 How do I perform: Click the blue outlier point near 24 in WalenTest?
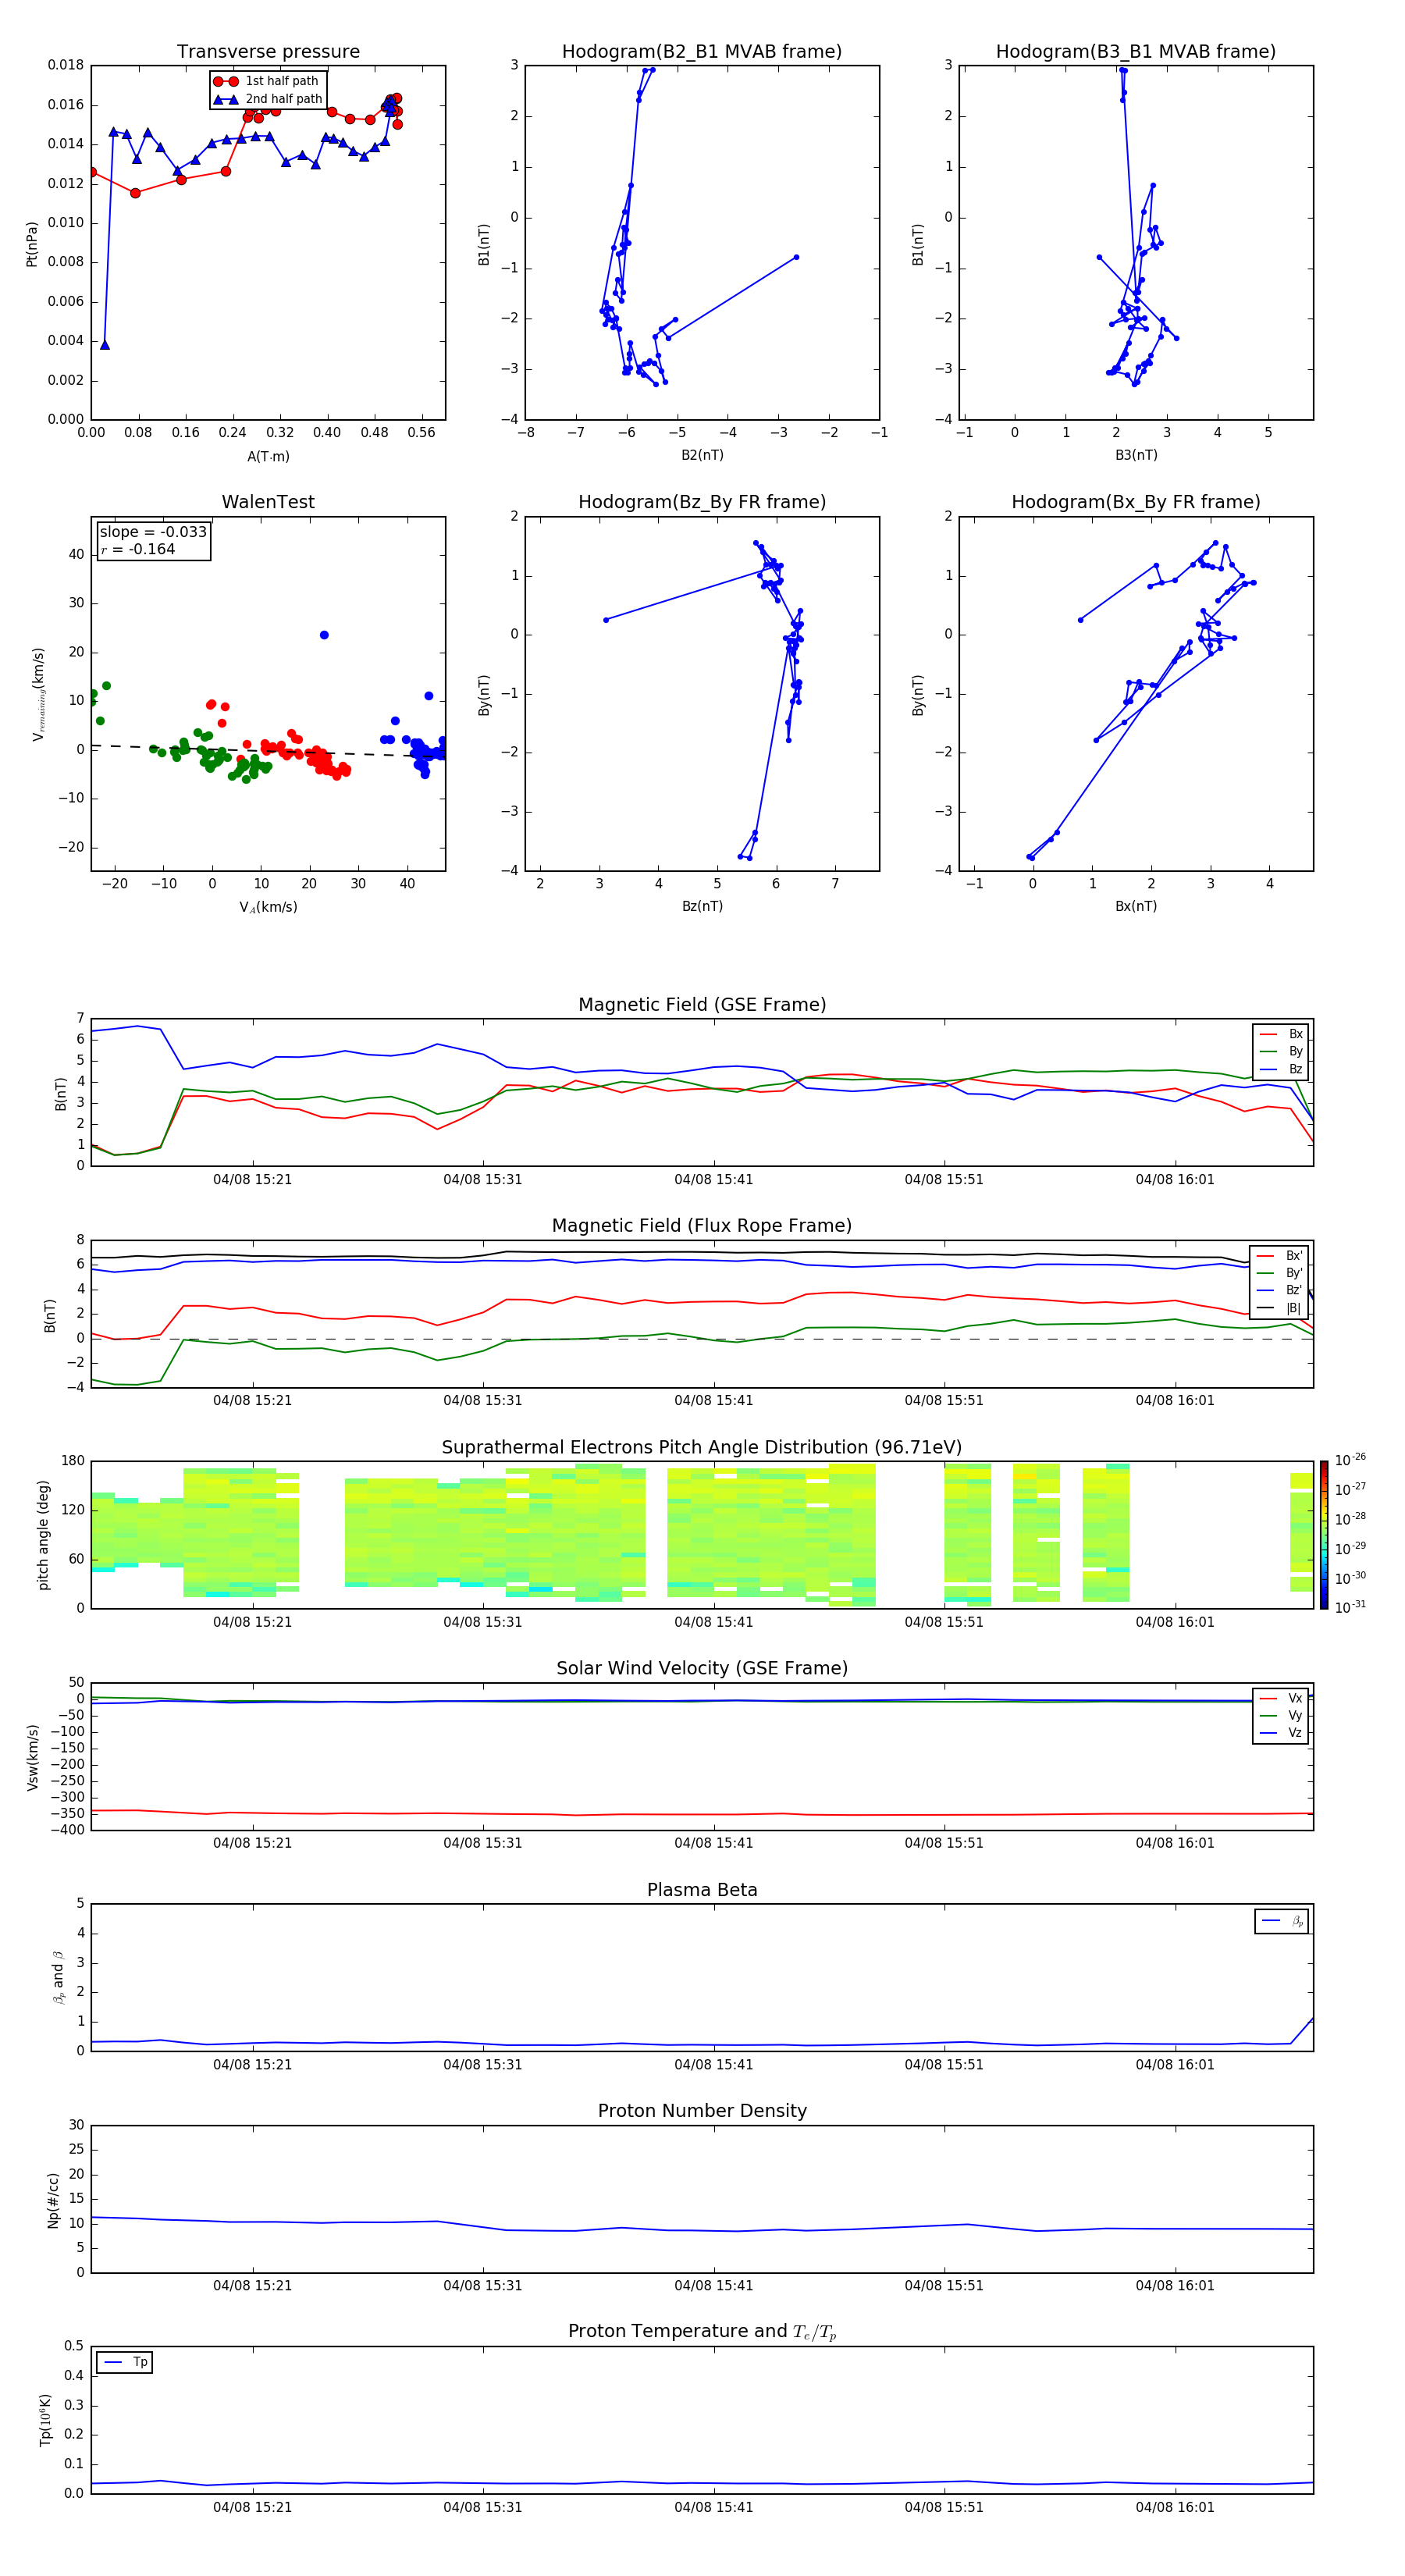324,635
